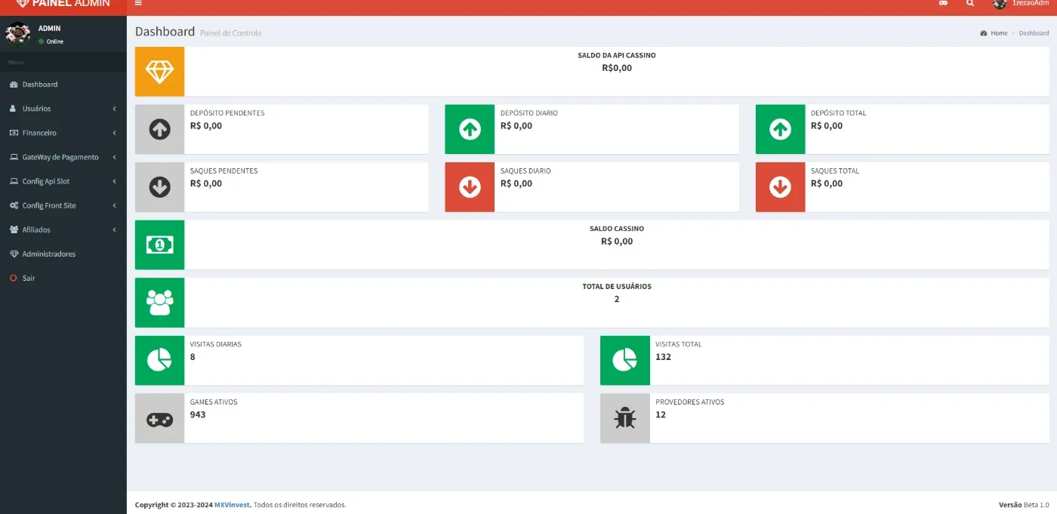The width and height of the screenshot is (1057, 514).
Task: Click the gray down-arrow icon for Saques Pendentes
Action: click(x=159, y=187)
